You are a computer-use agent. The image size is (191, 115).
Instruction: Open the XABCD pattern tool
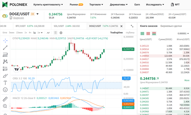click(5, 62)
